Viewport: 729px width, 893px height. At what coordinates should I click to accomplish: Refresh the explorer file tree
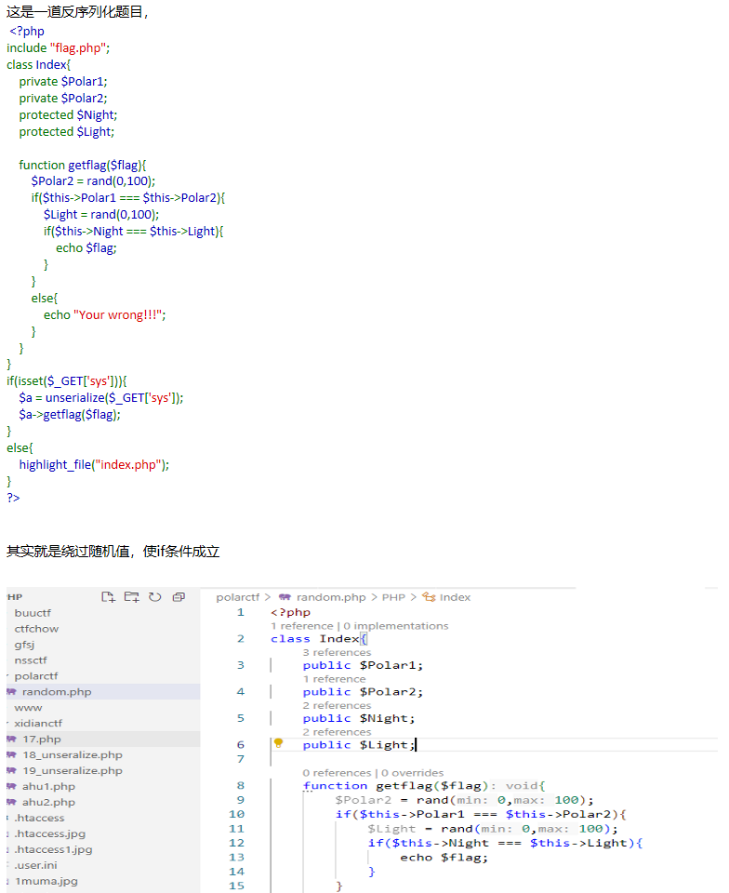click(154, 597)
